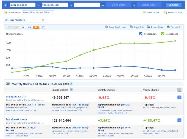The height and width of the screenshot is (139, 187).
Task: Click the Permalink link
Action: (175, 27)
